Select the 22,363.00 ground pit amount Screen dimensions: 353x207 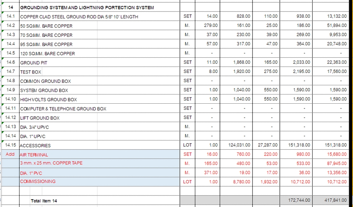(x=331, y=63)
